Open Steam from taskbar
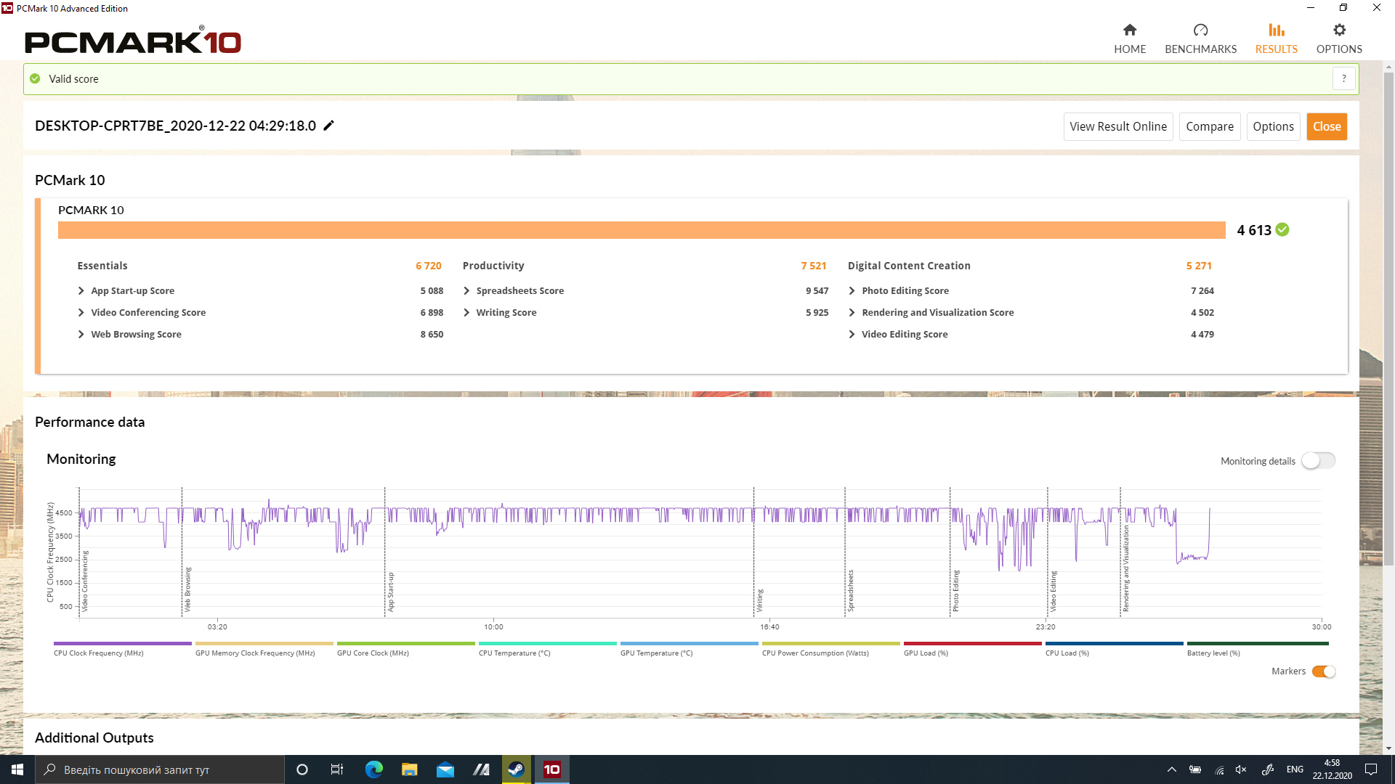This screenshot has width=1395, height=784. 516,769
